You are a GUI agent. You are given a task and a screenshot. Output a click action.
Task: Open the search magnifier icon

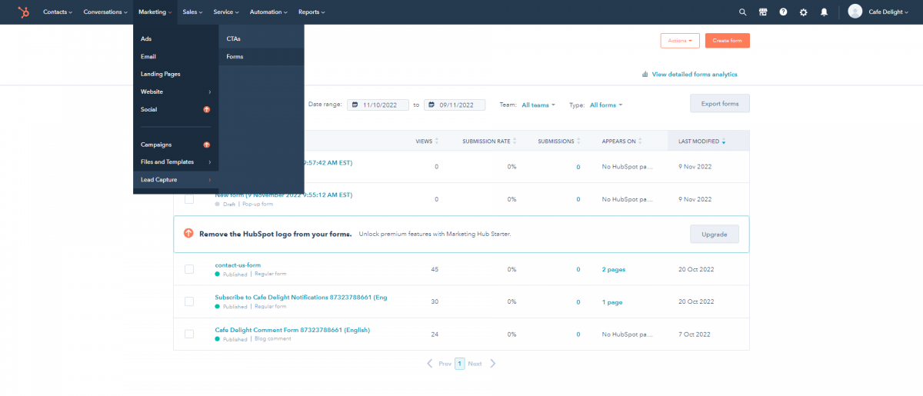point(742,12)
